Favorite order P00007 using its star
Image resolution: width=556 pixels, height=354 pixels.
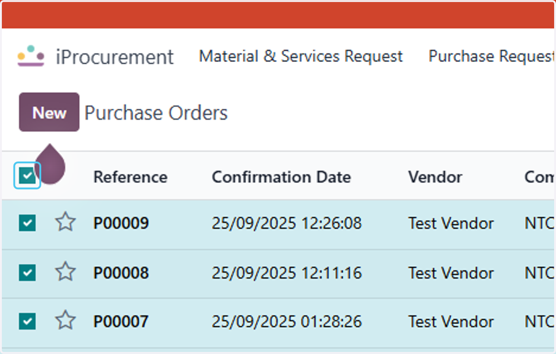coord(65,320)
